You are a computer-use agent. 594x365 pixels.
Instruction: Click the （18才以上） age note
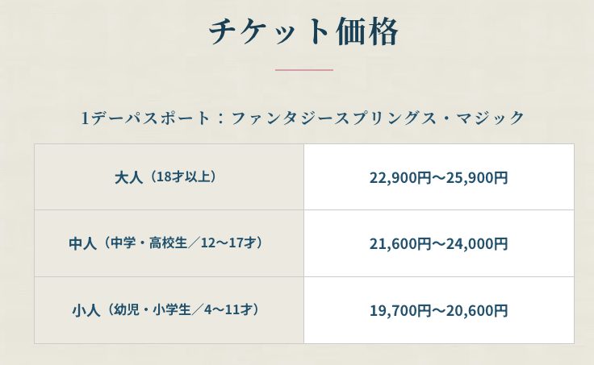[184, 176]
